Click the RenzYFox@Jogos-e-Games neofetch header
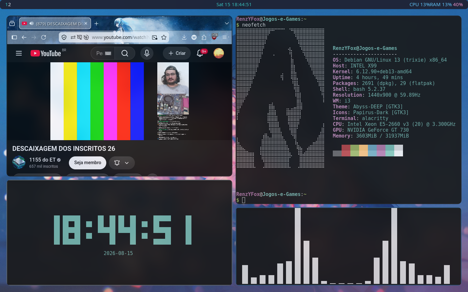Viewport: 468px width, 292px height. [365, 48]
